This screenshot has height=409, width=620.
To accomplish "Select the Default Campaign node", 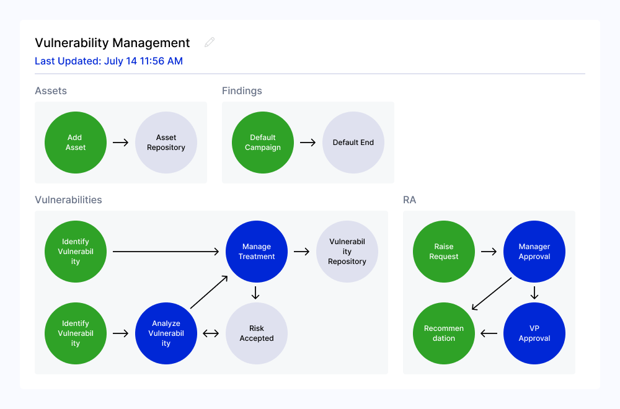I will point(263,143).
